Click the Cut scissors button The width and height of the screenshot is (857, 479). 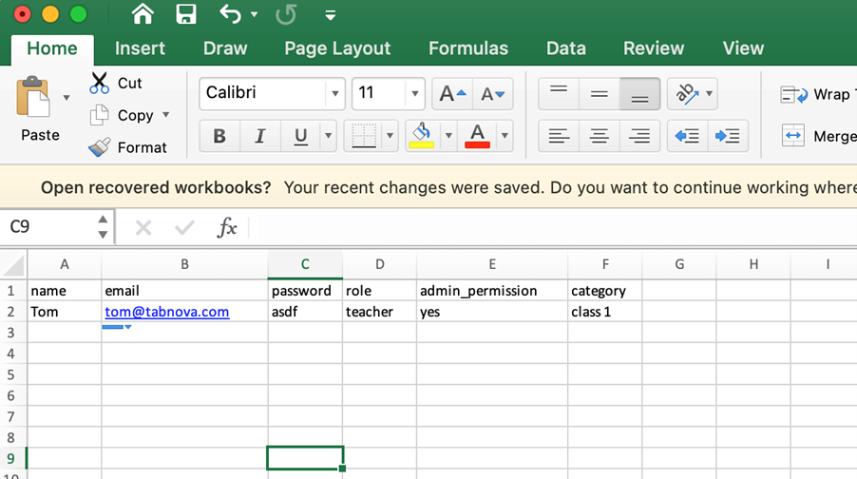click(116, 83)
